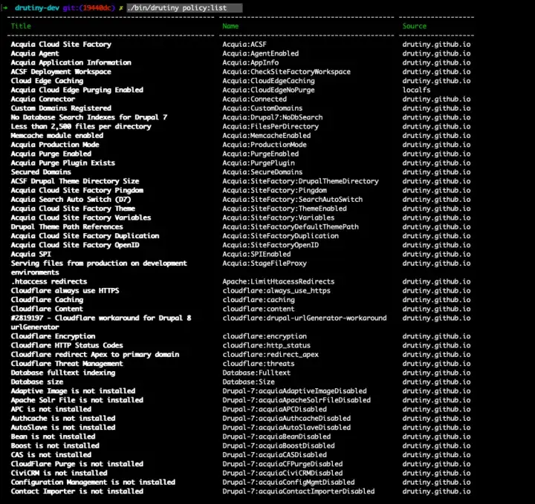
Task: Select 'Drupal-7:acquiaConfigMgmtDisabled' name
Action: click(x=288, y=482)
